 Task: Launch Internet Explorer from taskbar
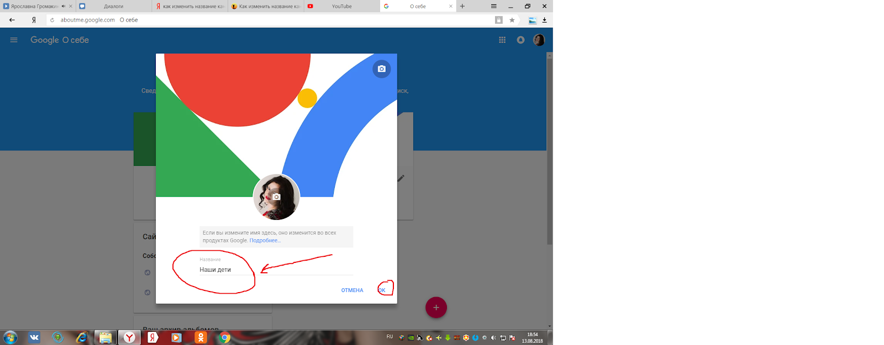pos(82,337)
